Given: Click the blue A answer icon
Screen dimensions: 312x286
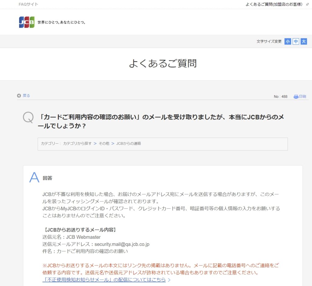Looking at the screenshot, I should (x=34, y=177).
